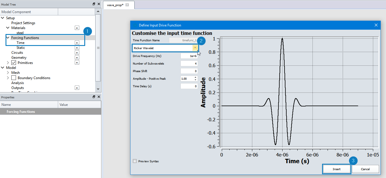The height and width of the screenshot is (178, 386).
Task: Select the steel material item
Action: point(20,33)
